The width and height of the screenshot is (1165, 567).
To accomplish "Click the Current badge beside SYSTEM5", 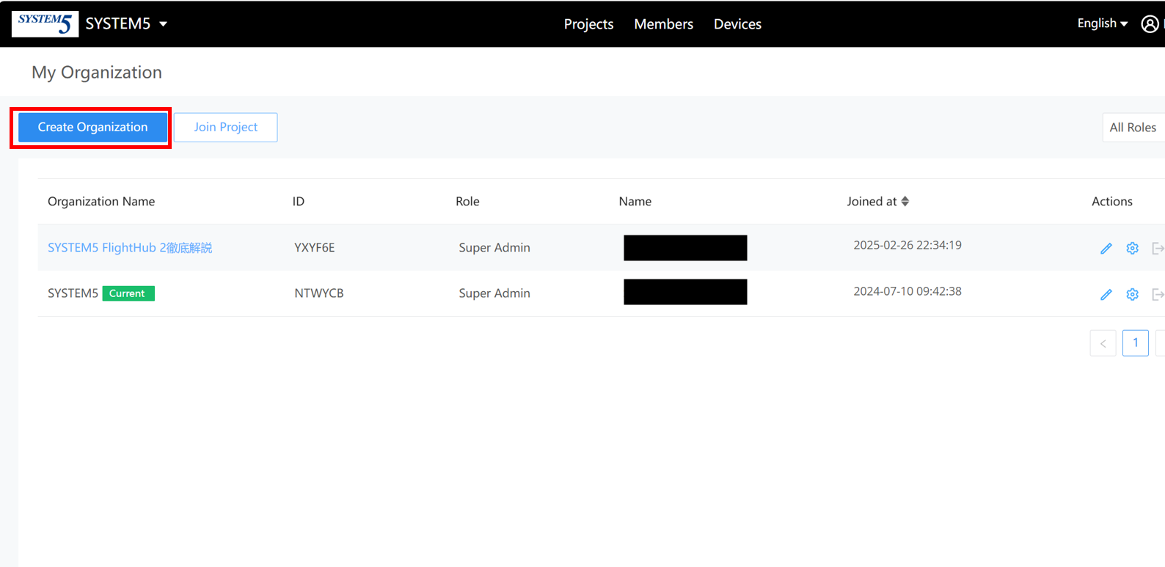I will [x=128, y=293].
